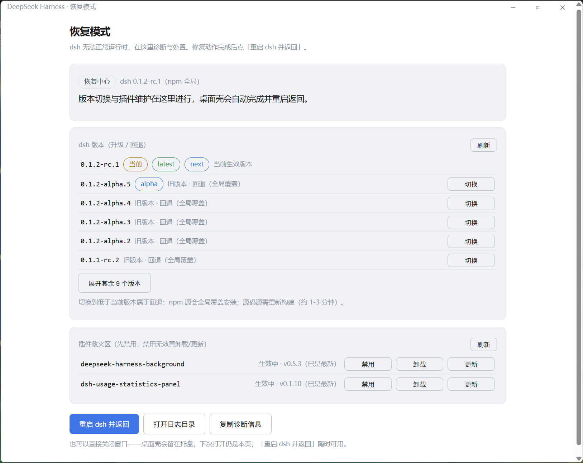Disable the deepseek-harness-background plugin
The width and height of the screenshot is (583, 463).
[x=368, y=364]
